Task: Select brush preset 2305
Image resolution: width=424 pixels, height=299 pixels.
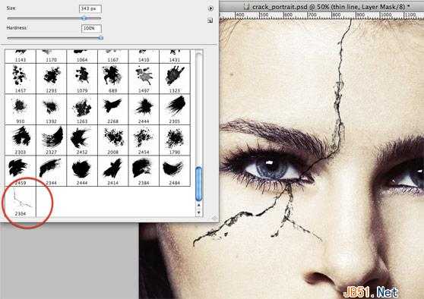Action: pyautogui.click(x=175, y=109)
